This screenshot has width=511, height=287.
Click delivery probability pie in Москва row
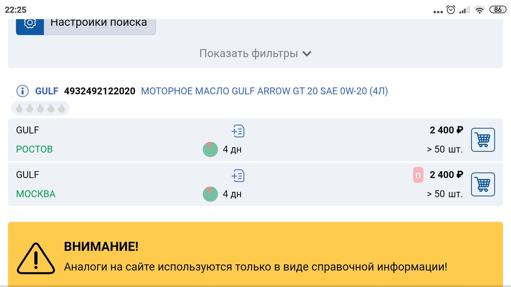coord(210,194)
